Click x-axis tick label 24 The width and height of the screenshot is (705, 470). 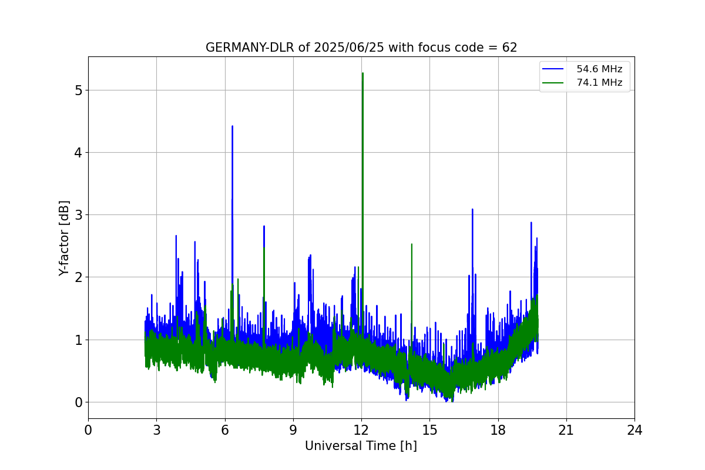pos(634,429)
